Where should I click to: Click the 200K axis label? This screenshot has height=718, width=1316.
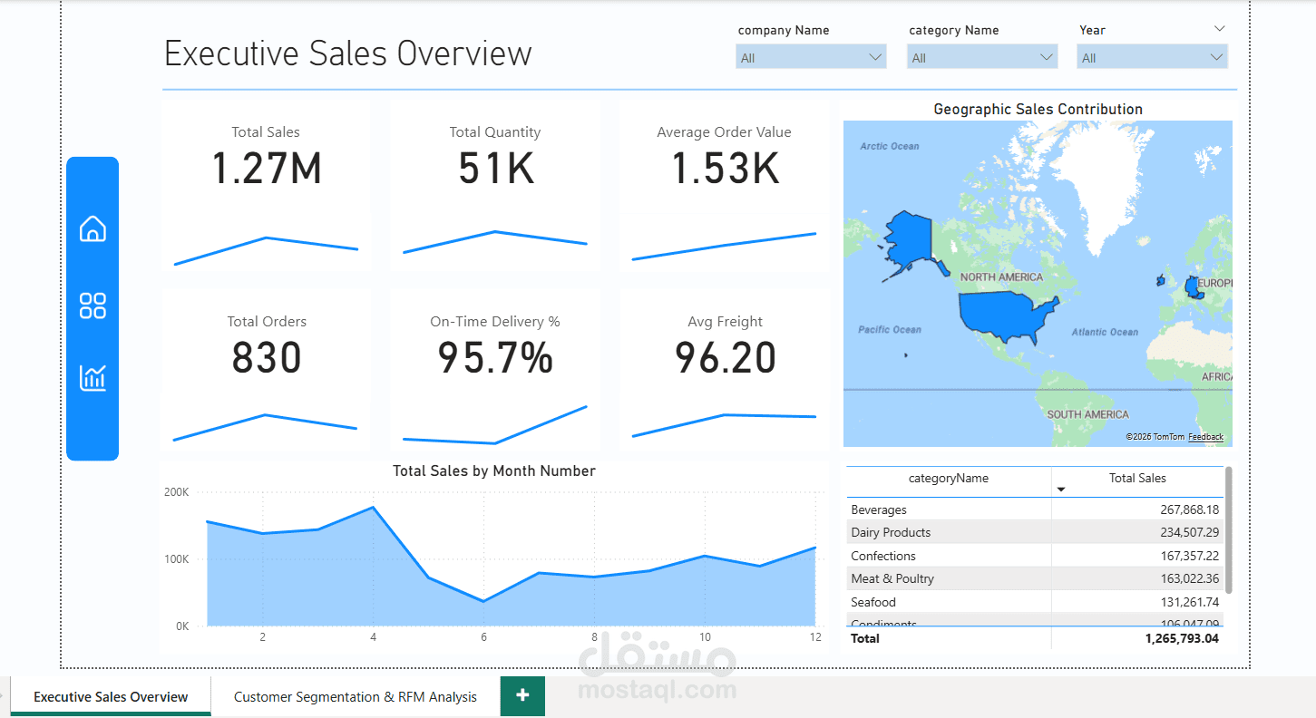coord(176,492)
